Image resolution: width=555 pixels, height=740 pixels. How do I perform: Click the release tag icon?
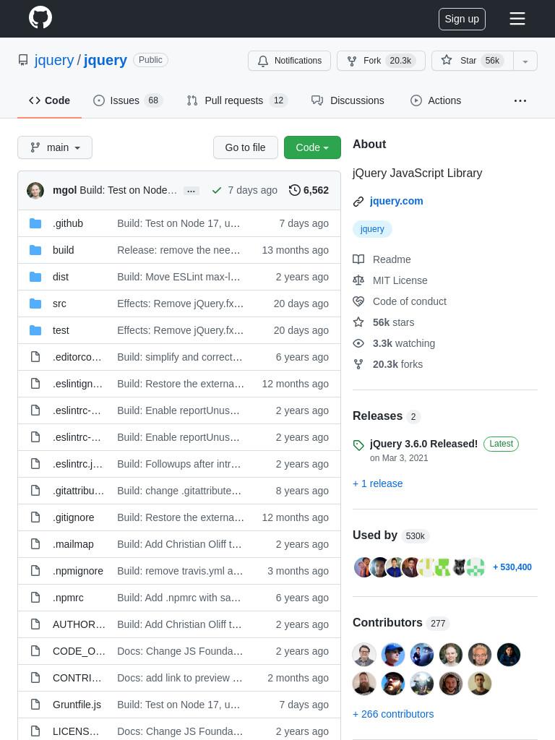click(x=358, y=445)
